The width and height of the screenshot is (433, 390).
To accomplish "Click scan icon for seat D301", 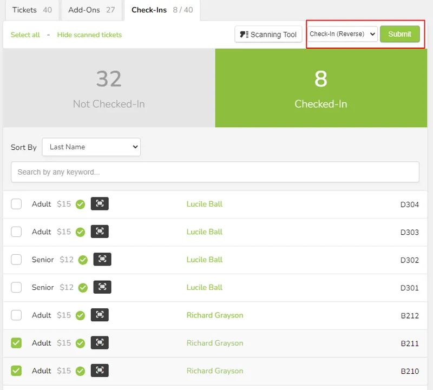I will click(102, 287).
